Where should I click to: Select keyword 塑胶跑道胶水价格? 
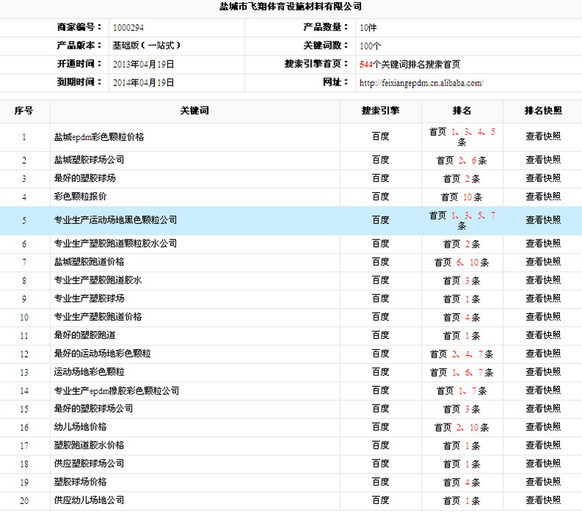(89, 445)
